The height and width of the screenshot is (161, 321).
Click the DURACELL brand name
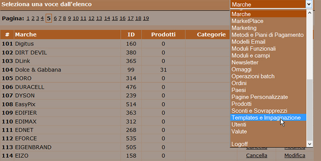click(x=30, y=87)
